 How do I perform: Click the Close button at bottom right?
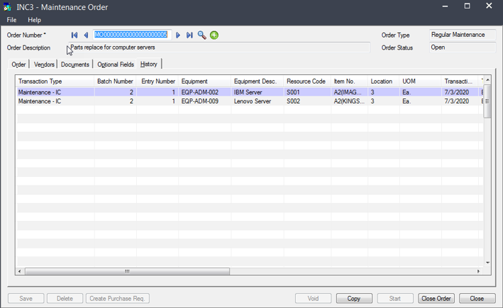click(x=477, y=299)
